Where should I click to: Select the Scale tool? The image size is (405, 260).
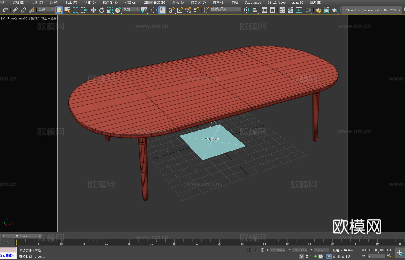tap(110, 10)
